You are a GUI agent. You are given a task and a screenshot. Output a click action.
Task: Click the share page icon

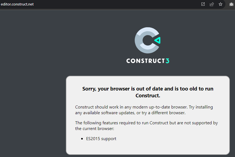pos(211,4)
